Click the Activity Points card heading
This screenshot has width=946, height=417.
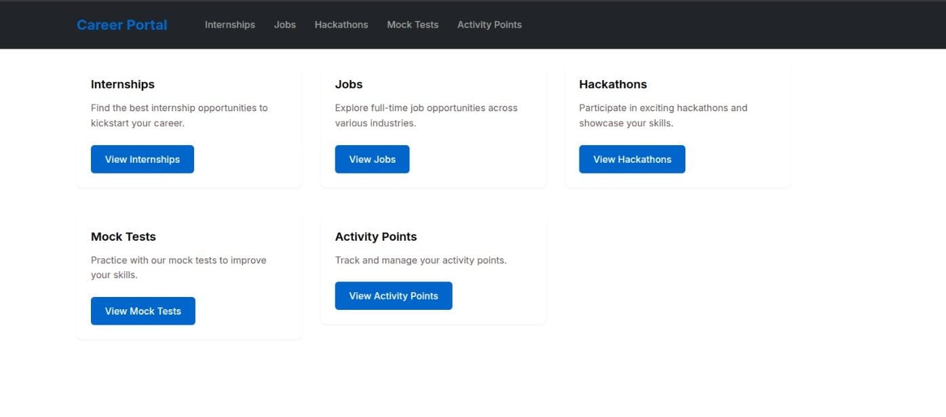tap(376, 237)
